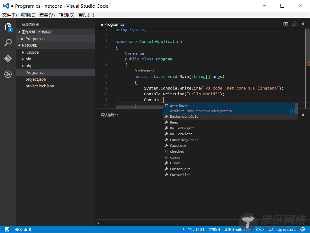
Task: Open the preview/find file icon
Action: click(x=294, y=24)
